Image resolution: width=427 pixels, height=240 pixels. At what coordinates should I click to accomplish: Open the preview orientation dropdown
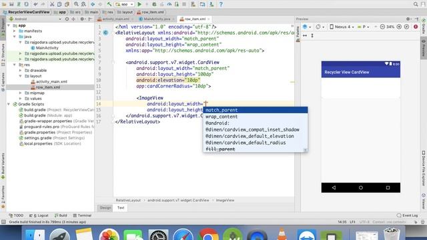coord(320,27)
